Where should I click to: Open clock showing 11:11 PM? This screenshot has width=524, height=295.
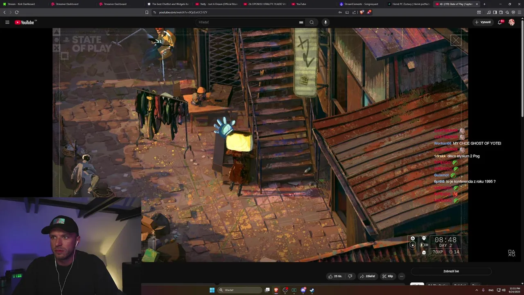tap(515, 290)
